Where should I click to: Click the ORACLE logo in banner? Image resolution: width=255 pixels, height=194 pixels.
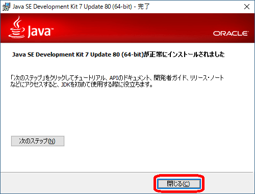pyautogui.click(x=231, y=33)
